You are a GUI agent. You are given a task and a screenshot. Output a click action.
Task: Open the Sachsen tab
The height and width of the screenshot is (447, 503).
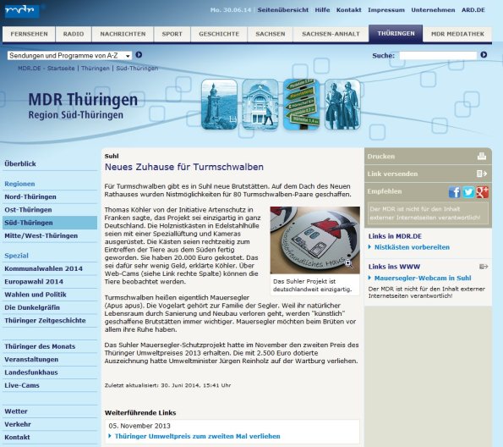271,34
